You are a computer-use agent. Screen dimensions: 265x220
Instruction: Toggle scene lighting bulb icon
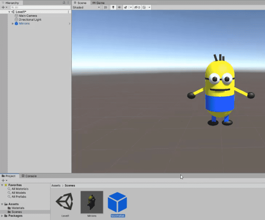(113, 7)
